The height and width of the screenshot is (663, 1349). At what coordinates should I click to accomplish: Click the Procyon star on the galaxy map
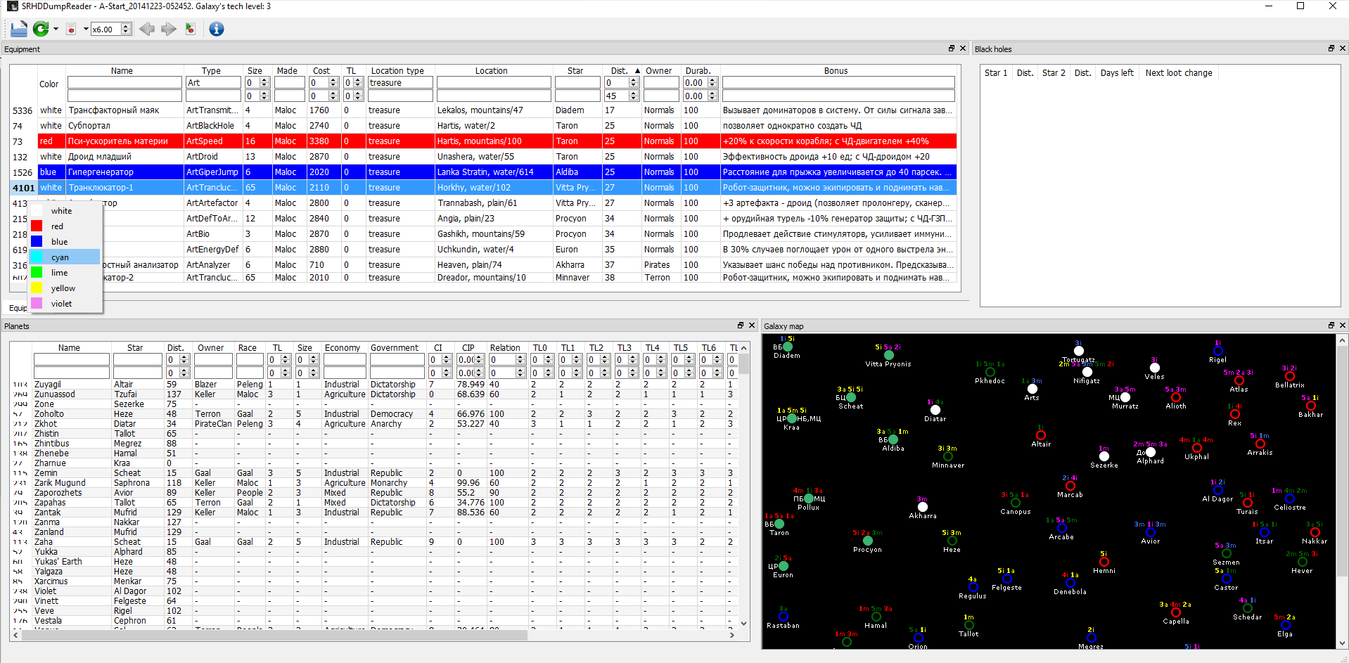point(868,541)
